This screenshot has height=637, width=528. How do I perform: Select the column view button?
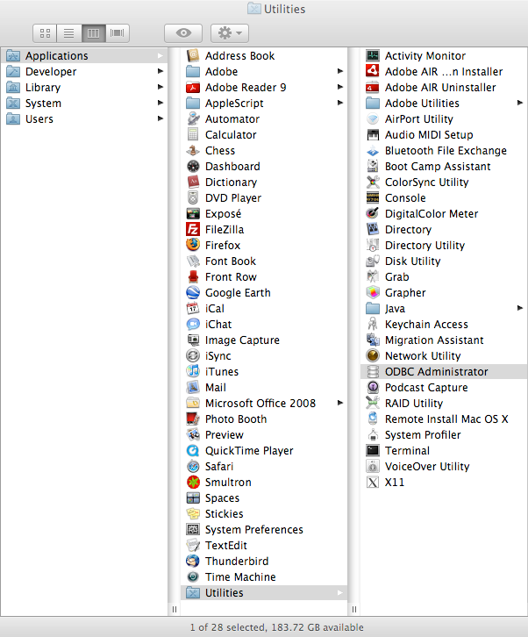(94, 33)
